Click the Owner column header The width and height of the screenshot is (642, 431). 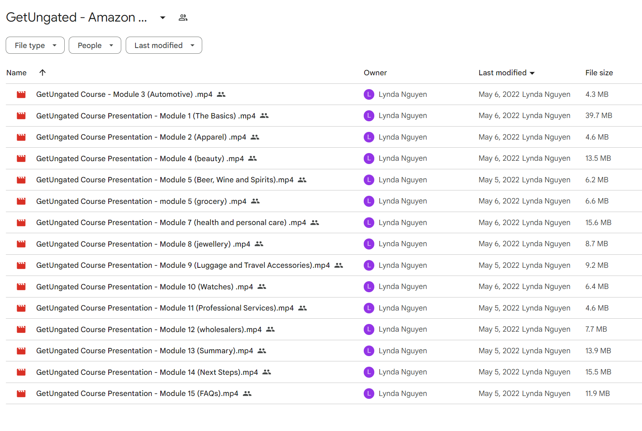click(x=375, y=73)
